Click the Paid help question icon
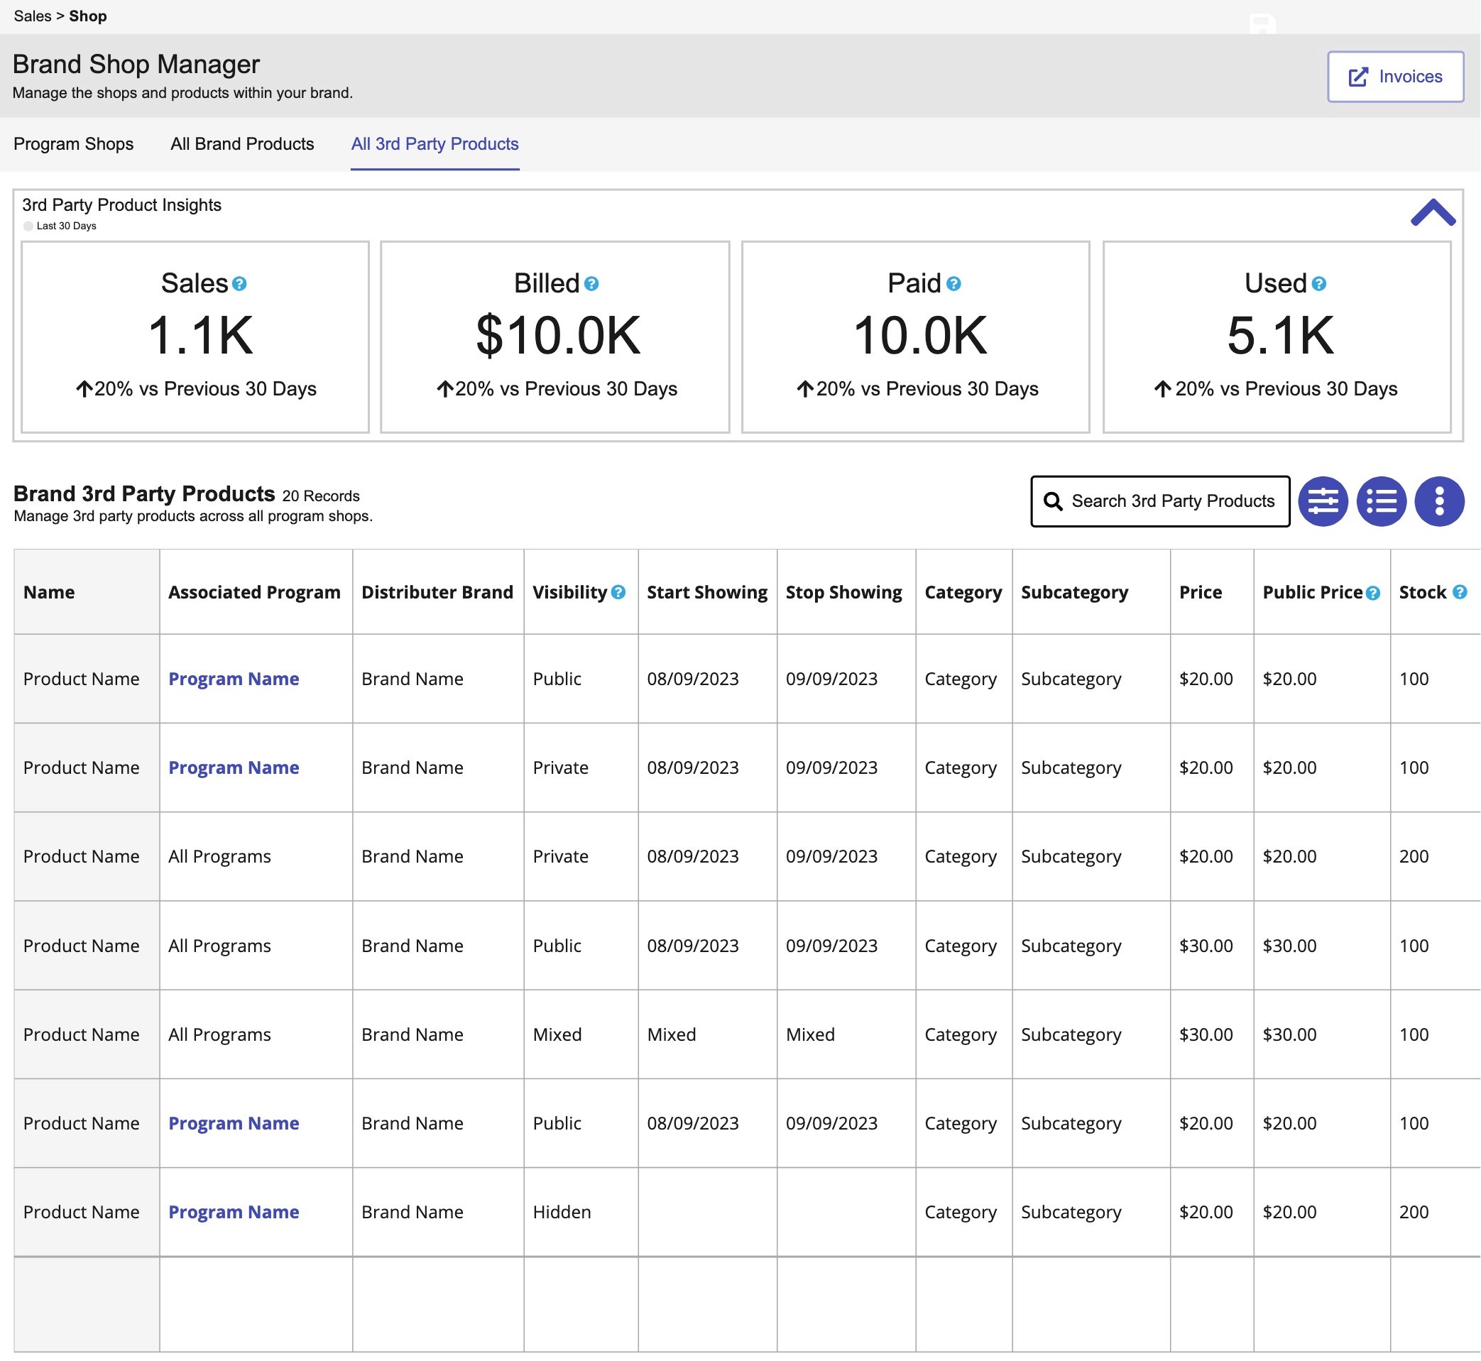The image size is (1481, 1361). (953, 283)
